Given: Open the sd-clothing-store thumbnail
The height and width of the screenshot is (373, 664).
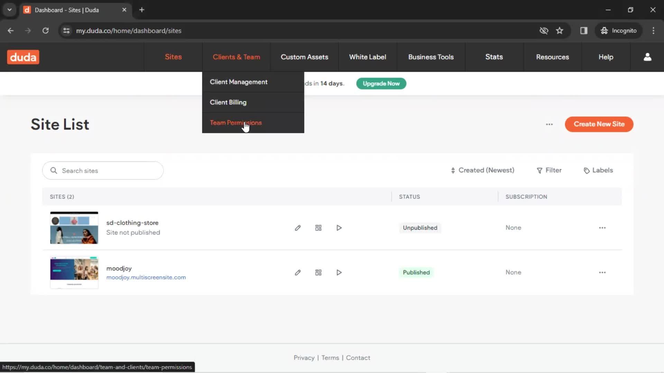Looking at the screenshot, I should pos(74,228).
